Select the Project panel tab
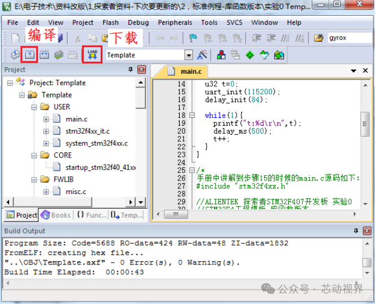 22,215
